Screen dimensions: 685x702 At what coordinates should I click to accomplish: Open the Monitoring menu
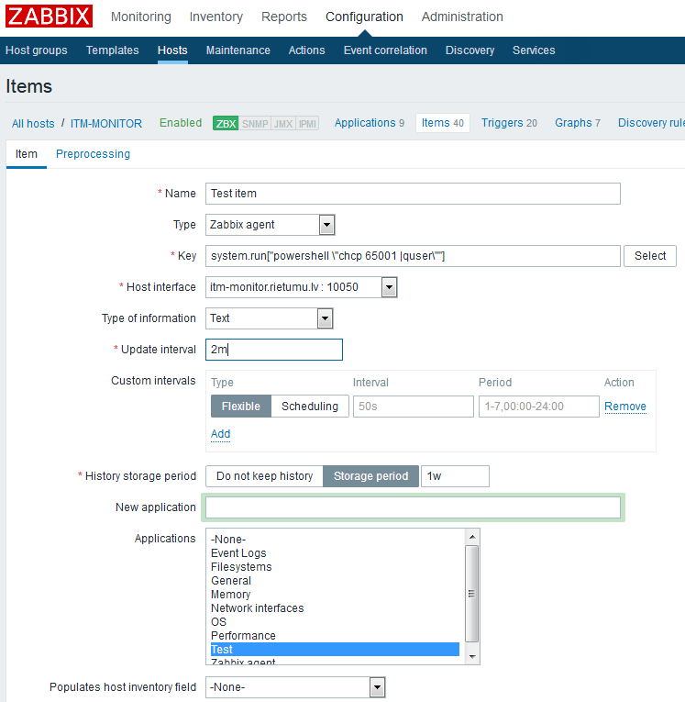pos(141,17)
